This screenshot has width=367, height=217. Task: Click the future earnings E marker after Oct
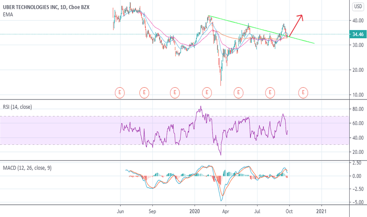[303, 92]
